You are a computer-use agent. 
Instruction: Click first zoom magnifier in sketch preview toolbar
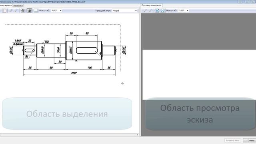point(145,11)
